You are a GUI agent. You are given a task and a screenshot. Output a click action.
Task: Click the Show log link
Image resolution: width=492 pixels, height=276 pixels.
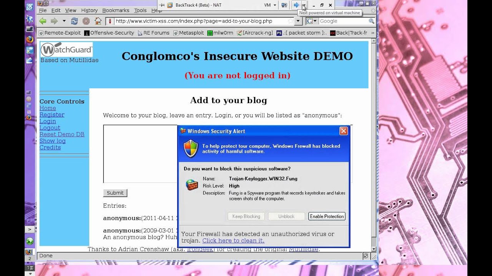point(53,141)
